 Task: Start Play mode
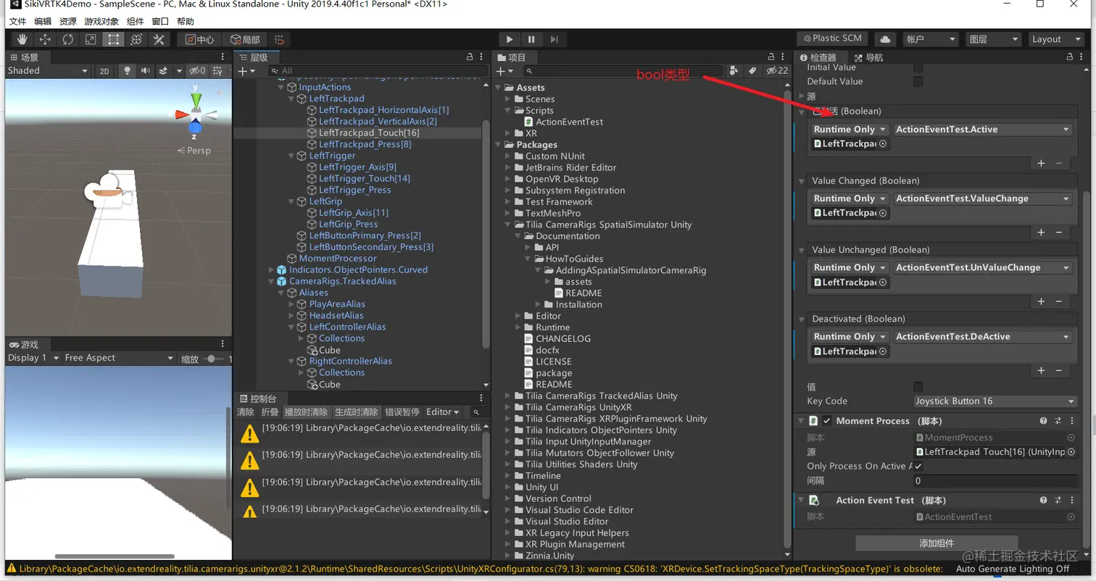coord(510,39)
